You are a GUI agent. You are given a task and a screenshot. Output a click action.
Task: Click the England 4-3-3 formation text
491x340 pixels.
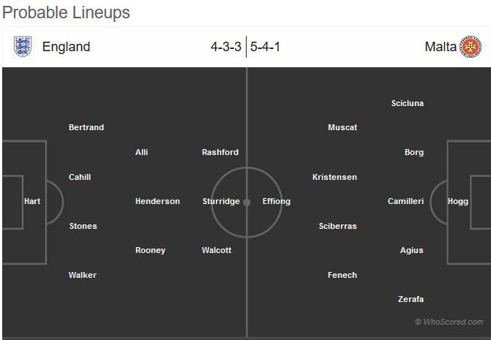point(226,47)
